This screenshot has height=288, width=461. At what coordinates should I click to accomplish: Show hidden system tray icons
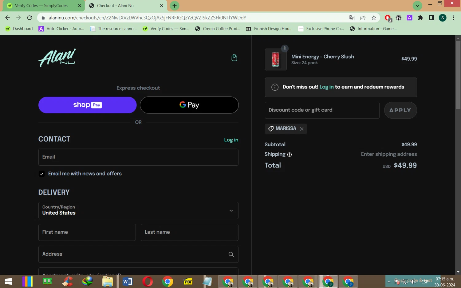pyautogui.click(x=389, y=282)
